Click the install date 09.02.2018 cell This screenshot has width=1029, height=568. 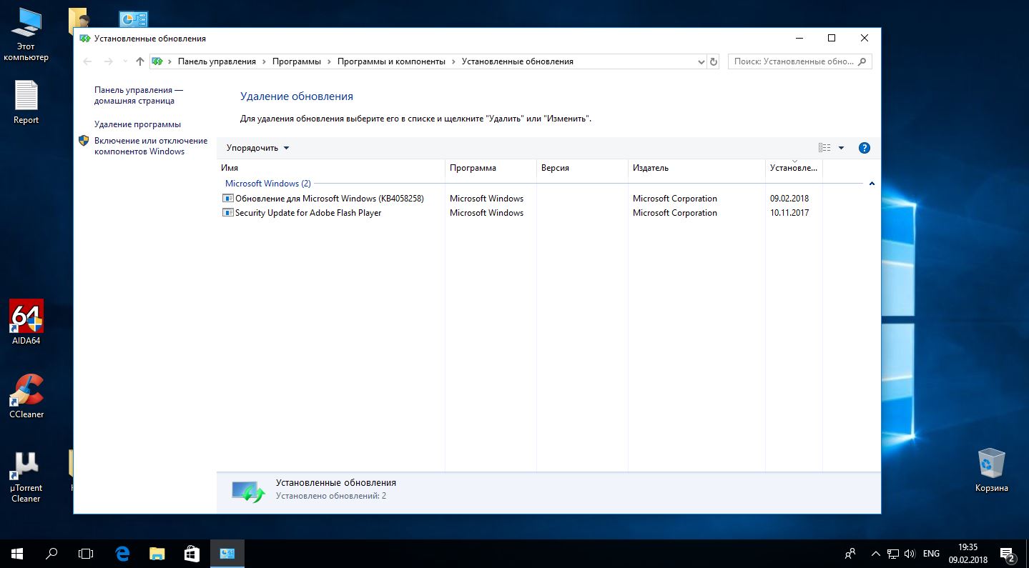(789, 199)
